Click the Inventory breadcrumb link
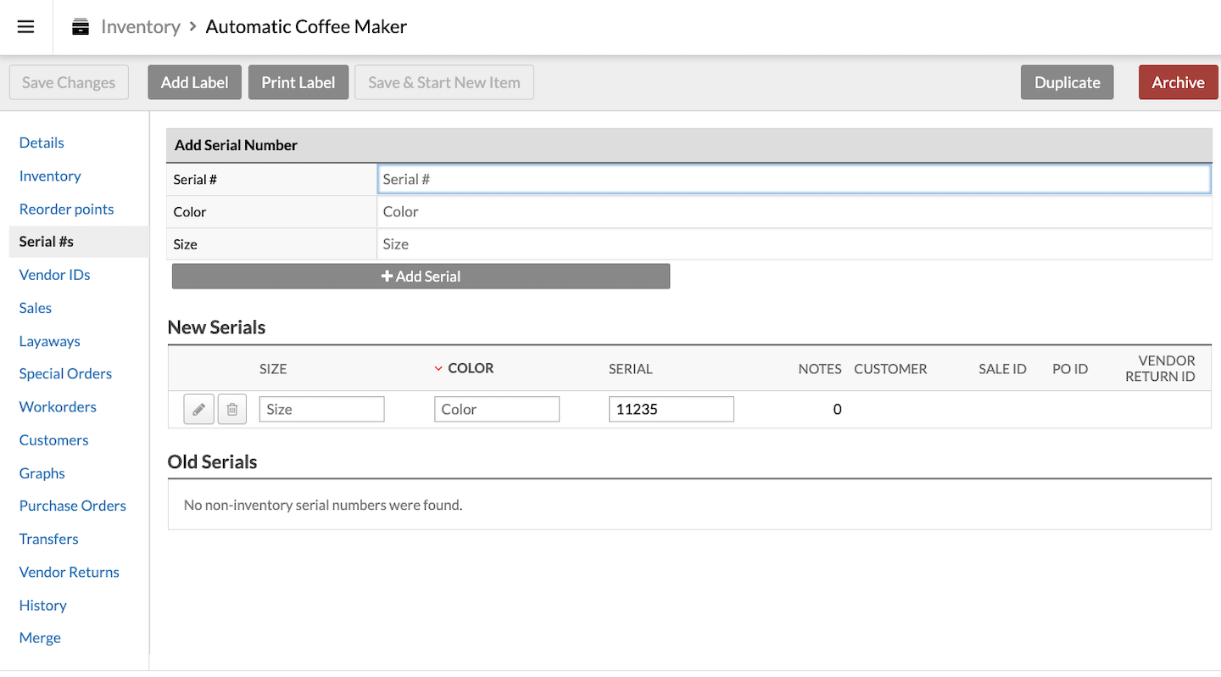 [140, 27]
